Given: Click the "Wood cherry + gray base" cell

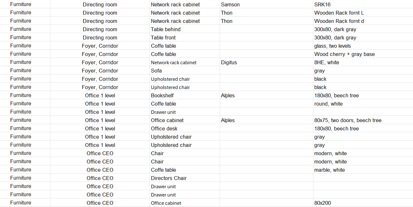Looking at the screenshot, I should [344, 54].
